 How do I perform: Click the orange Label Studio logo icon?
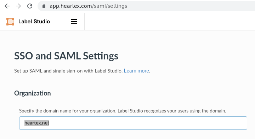(x=10, y=22)
